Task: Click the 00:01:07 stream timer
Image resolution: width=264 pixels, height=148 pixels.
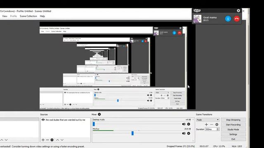Action: coord(204,146)
